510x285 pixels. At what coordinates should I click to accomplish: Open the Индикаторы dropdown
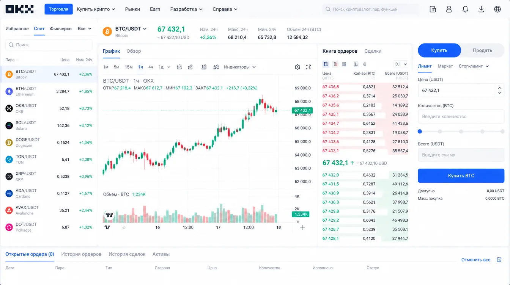[x=240, y=67]
